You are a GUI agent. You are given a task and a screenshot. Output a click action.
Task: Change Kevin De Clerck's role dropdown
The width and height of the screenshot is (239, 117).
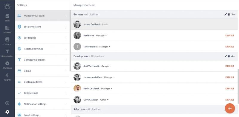pos(107,89)
